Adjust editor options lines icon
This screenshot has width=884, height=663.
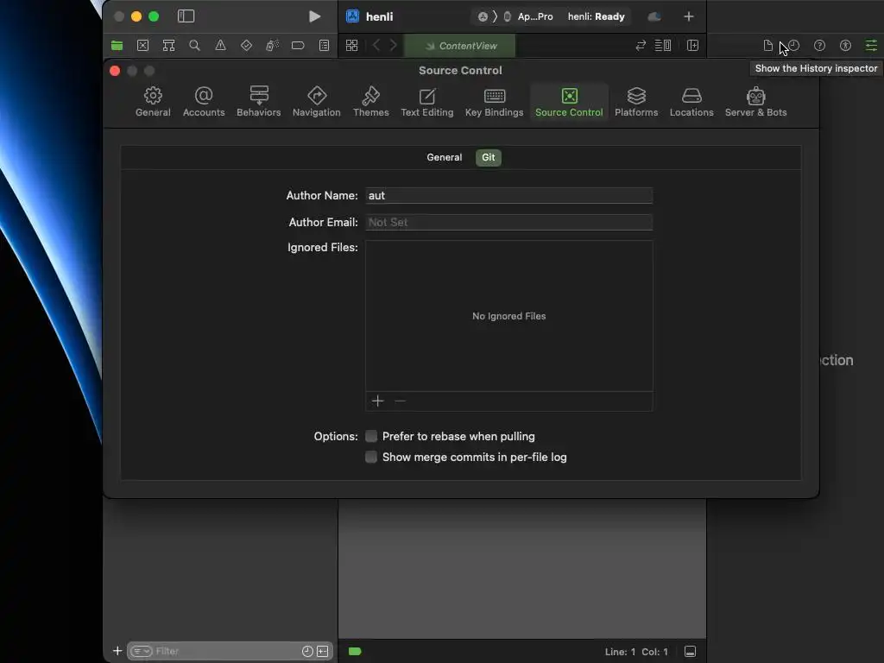(x=663, y=46)
